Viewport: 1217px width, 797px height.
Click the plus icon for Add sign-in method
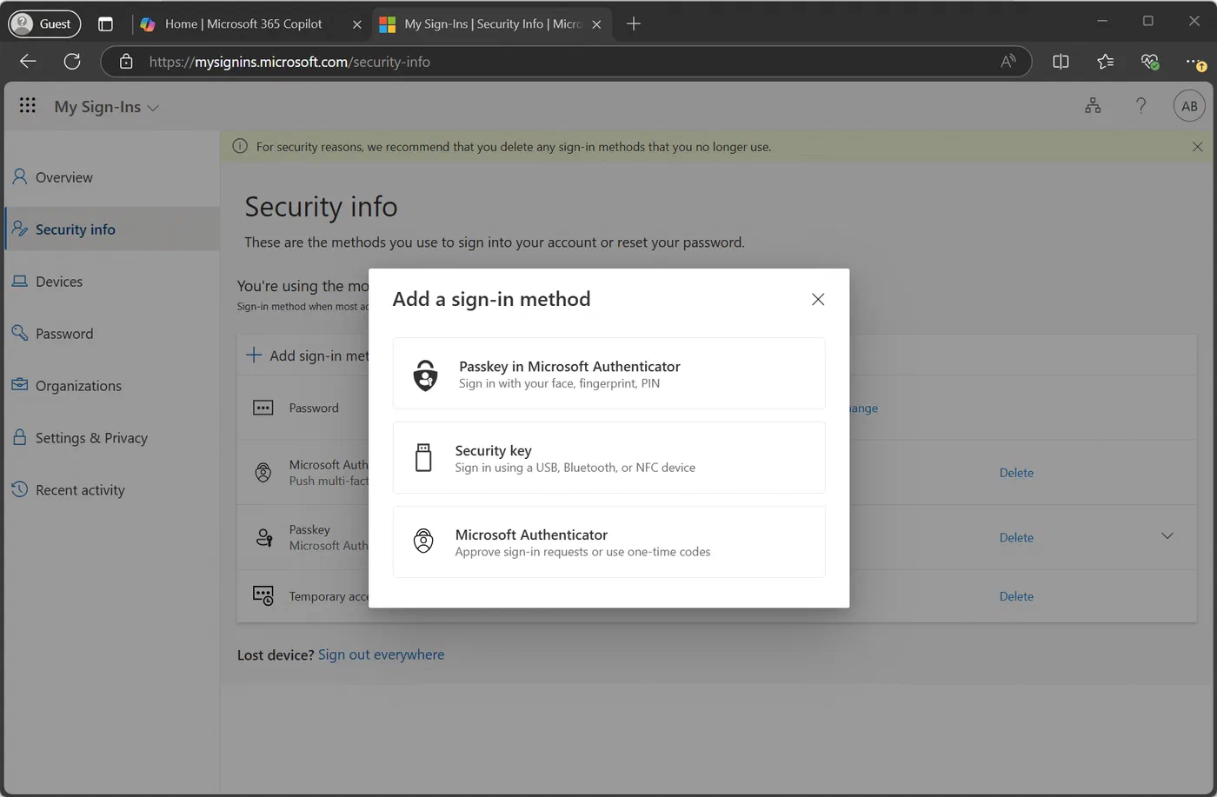click(x=253, y=355)
